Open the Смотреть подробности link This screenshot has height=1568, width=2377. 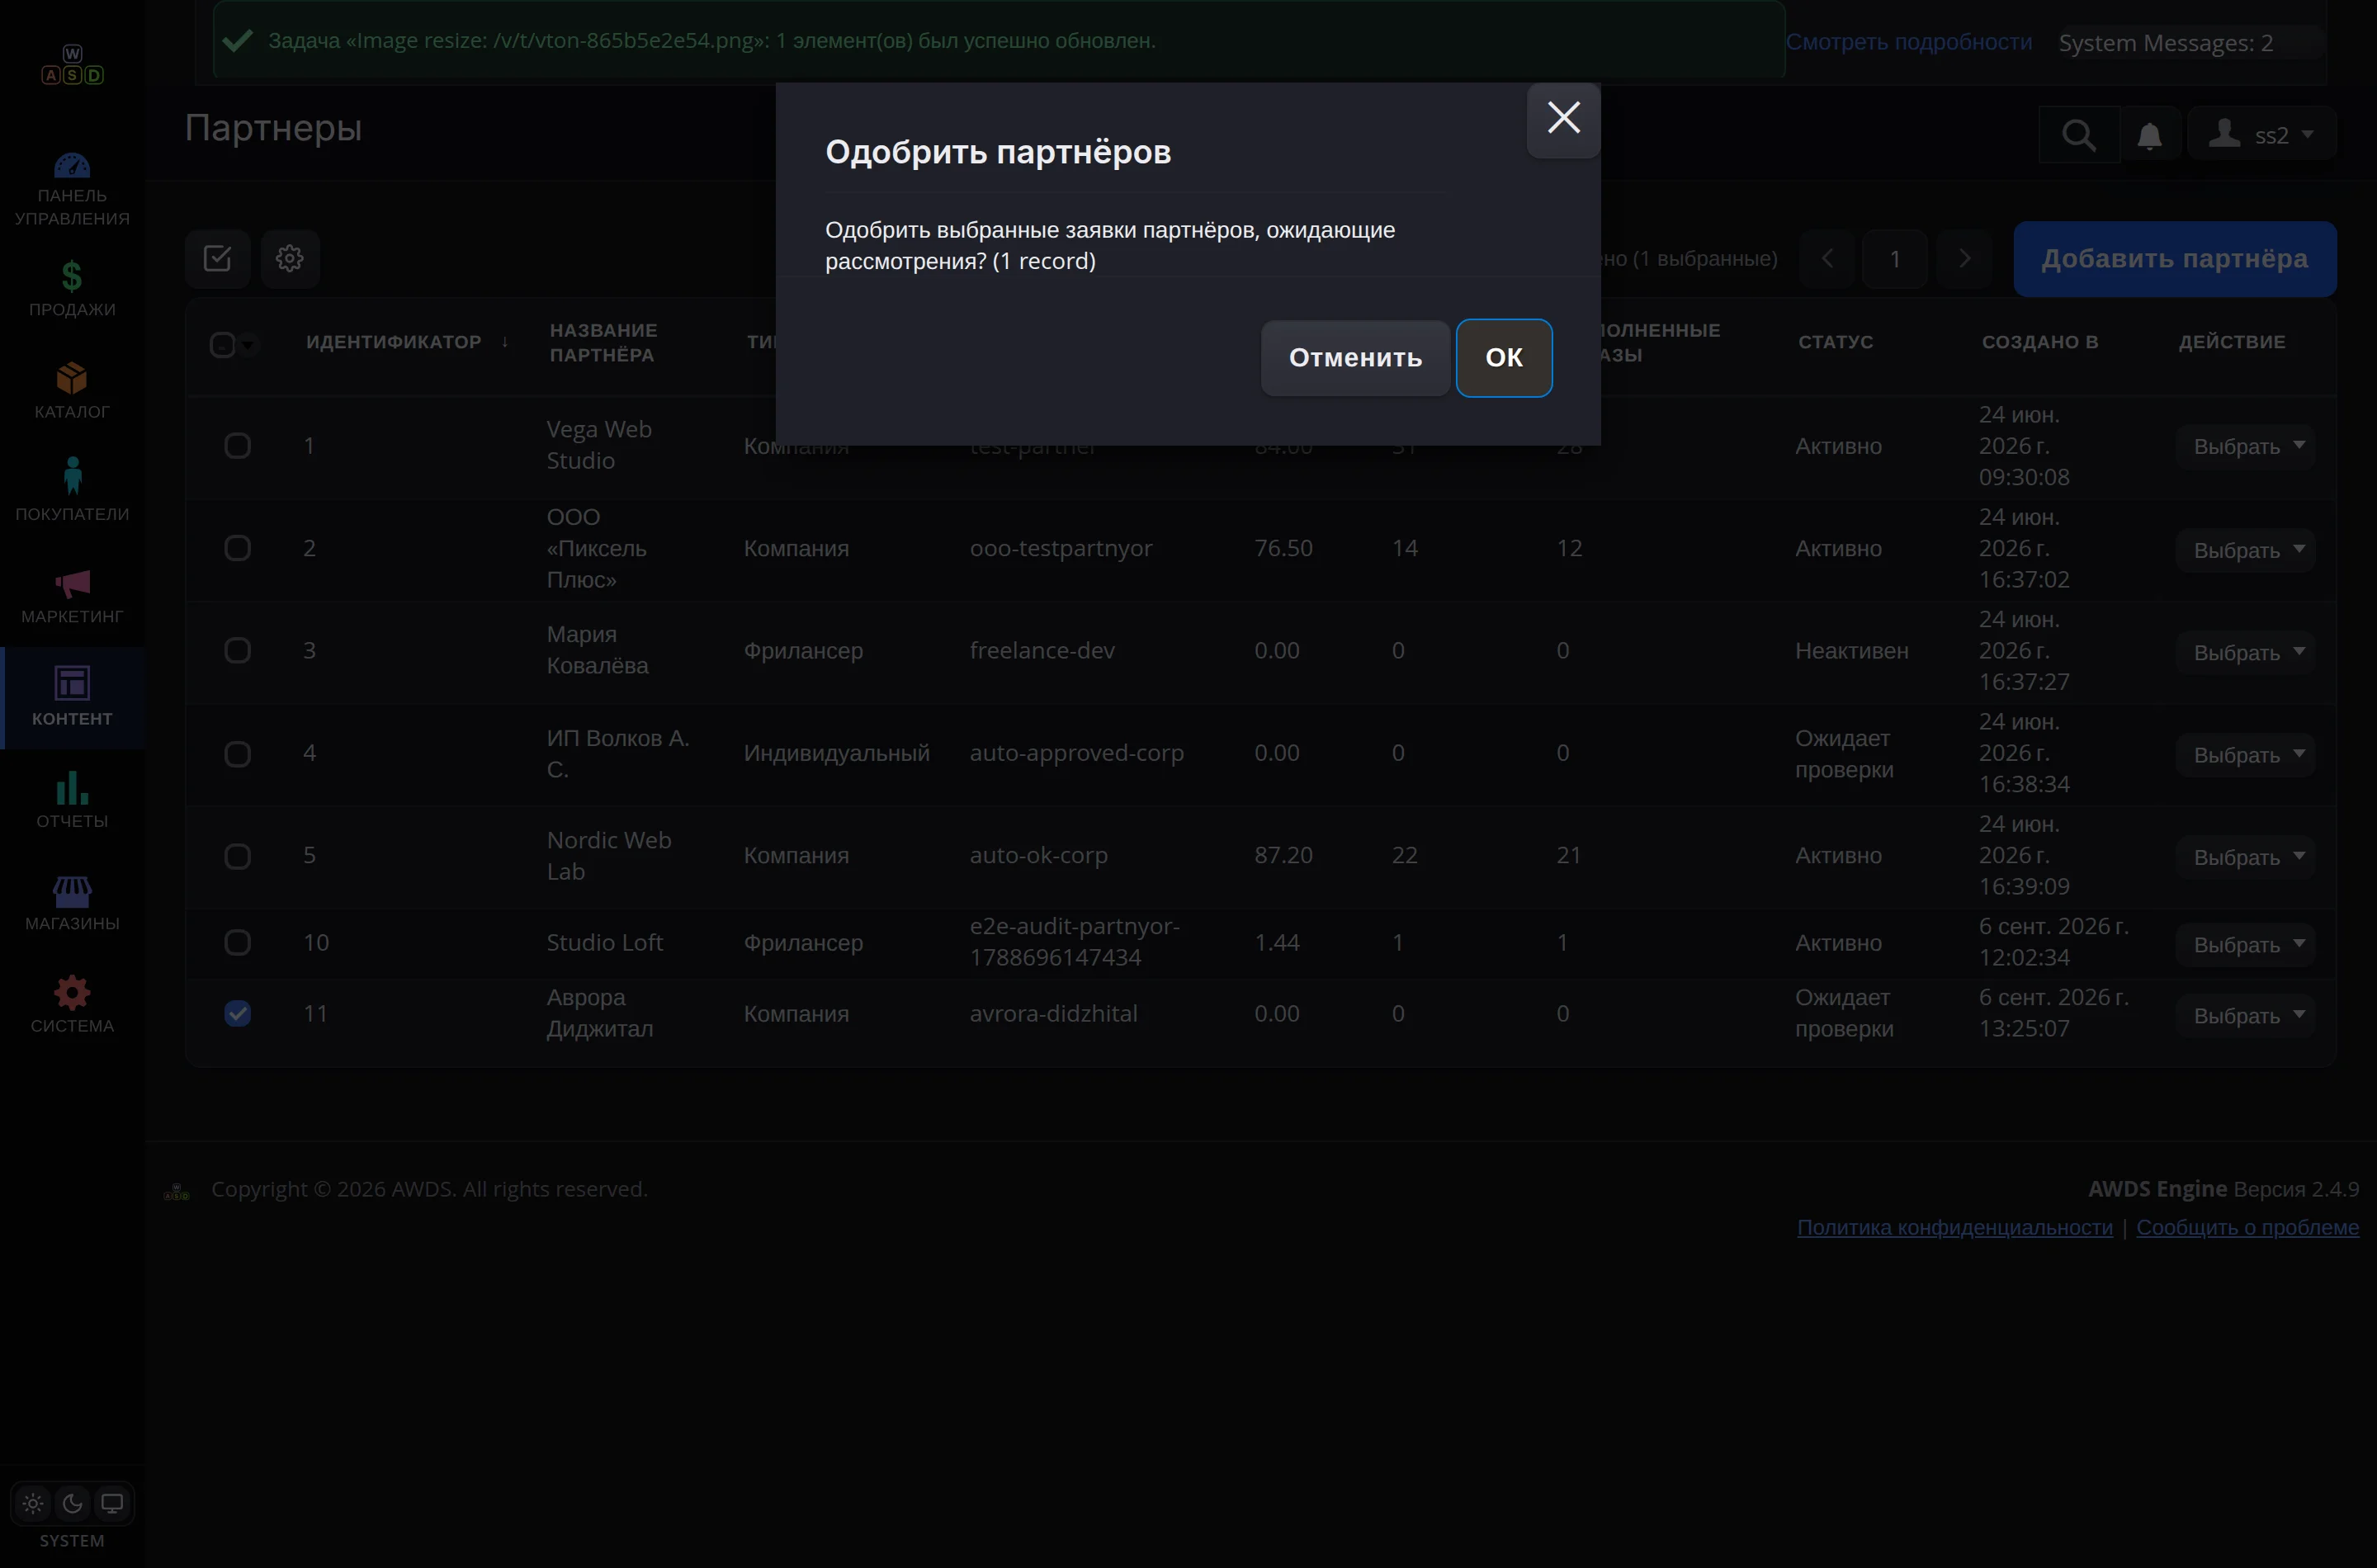pyautogui.click(x=1908, y=42)
